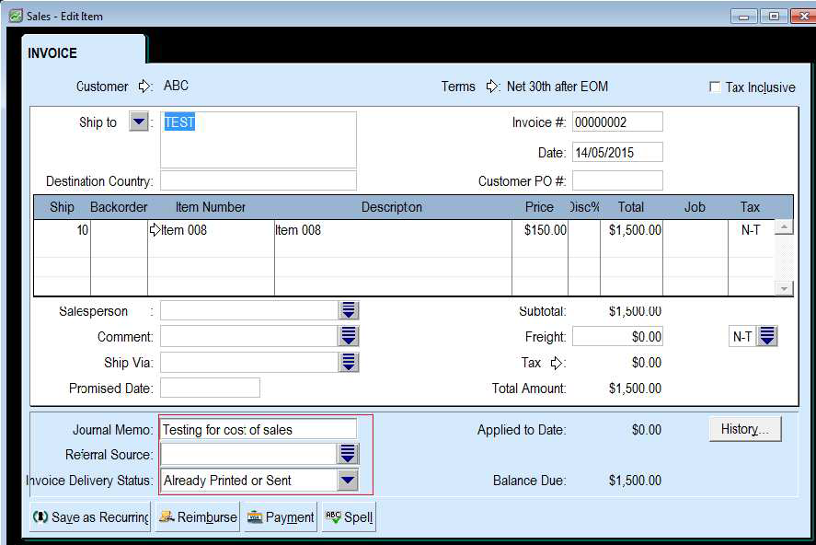Run the Spell check button
This screenshot has height=545, width=816.
coord(349,517)
